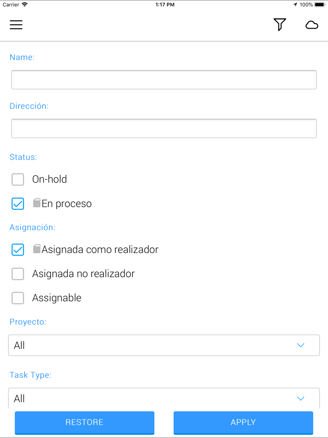Viewport: 328px width, 438px height.
Task: Tap the battery indicator icon
Action: coord(319,5)
